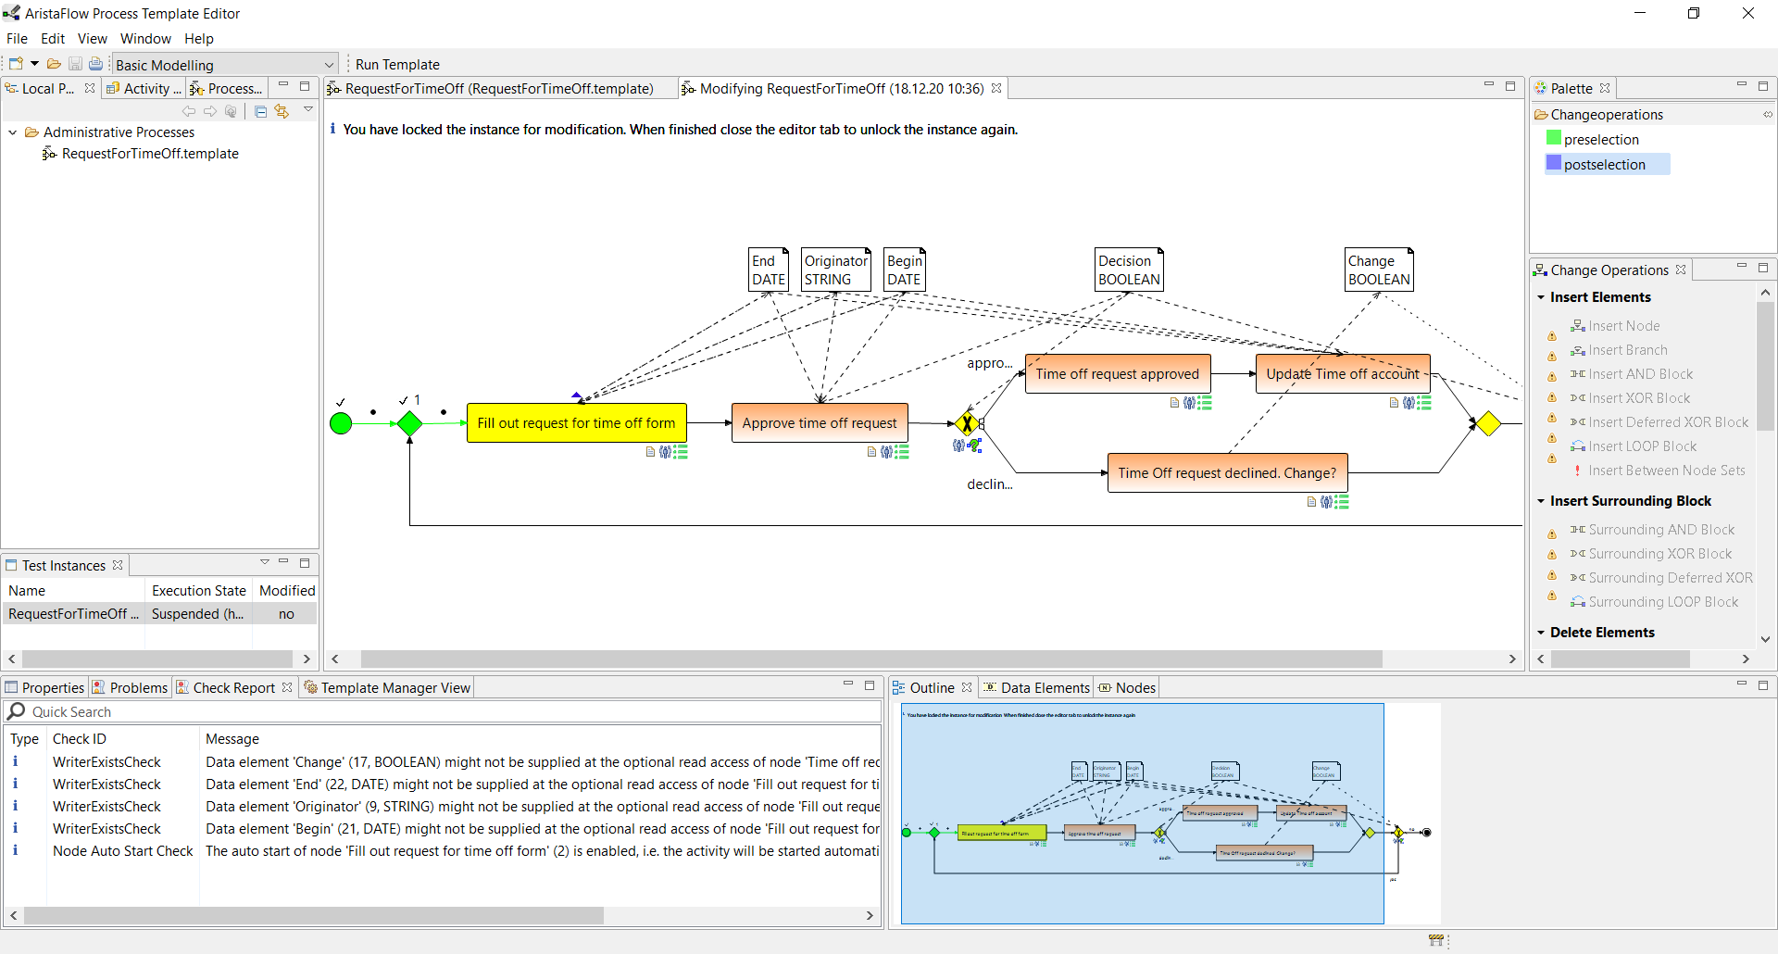Click the Insert LOOP Block icon
This screenshot has height=954, width=1778.
point(1578,446)
